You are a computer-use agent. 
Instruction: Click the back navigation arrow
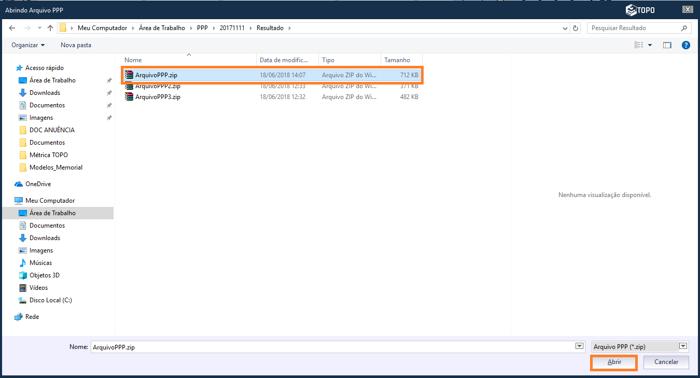coord(12,28)
